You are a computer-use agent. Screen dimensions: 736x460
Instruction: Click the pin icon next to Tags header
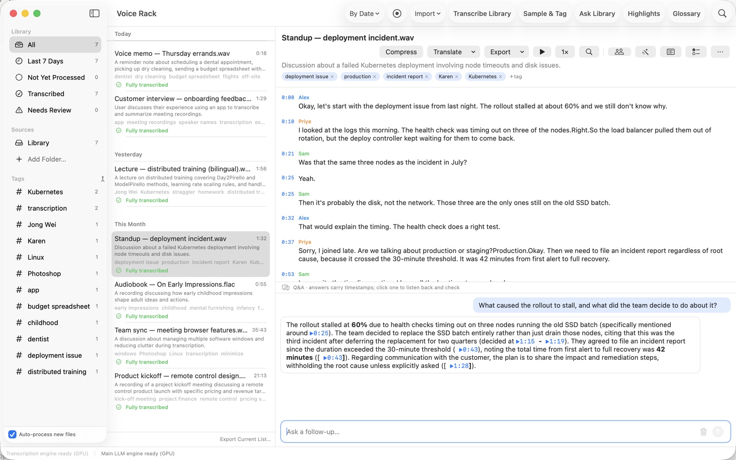tap(103, 179)
